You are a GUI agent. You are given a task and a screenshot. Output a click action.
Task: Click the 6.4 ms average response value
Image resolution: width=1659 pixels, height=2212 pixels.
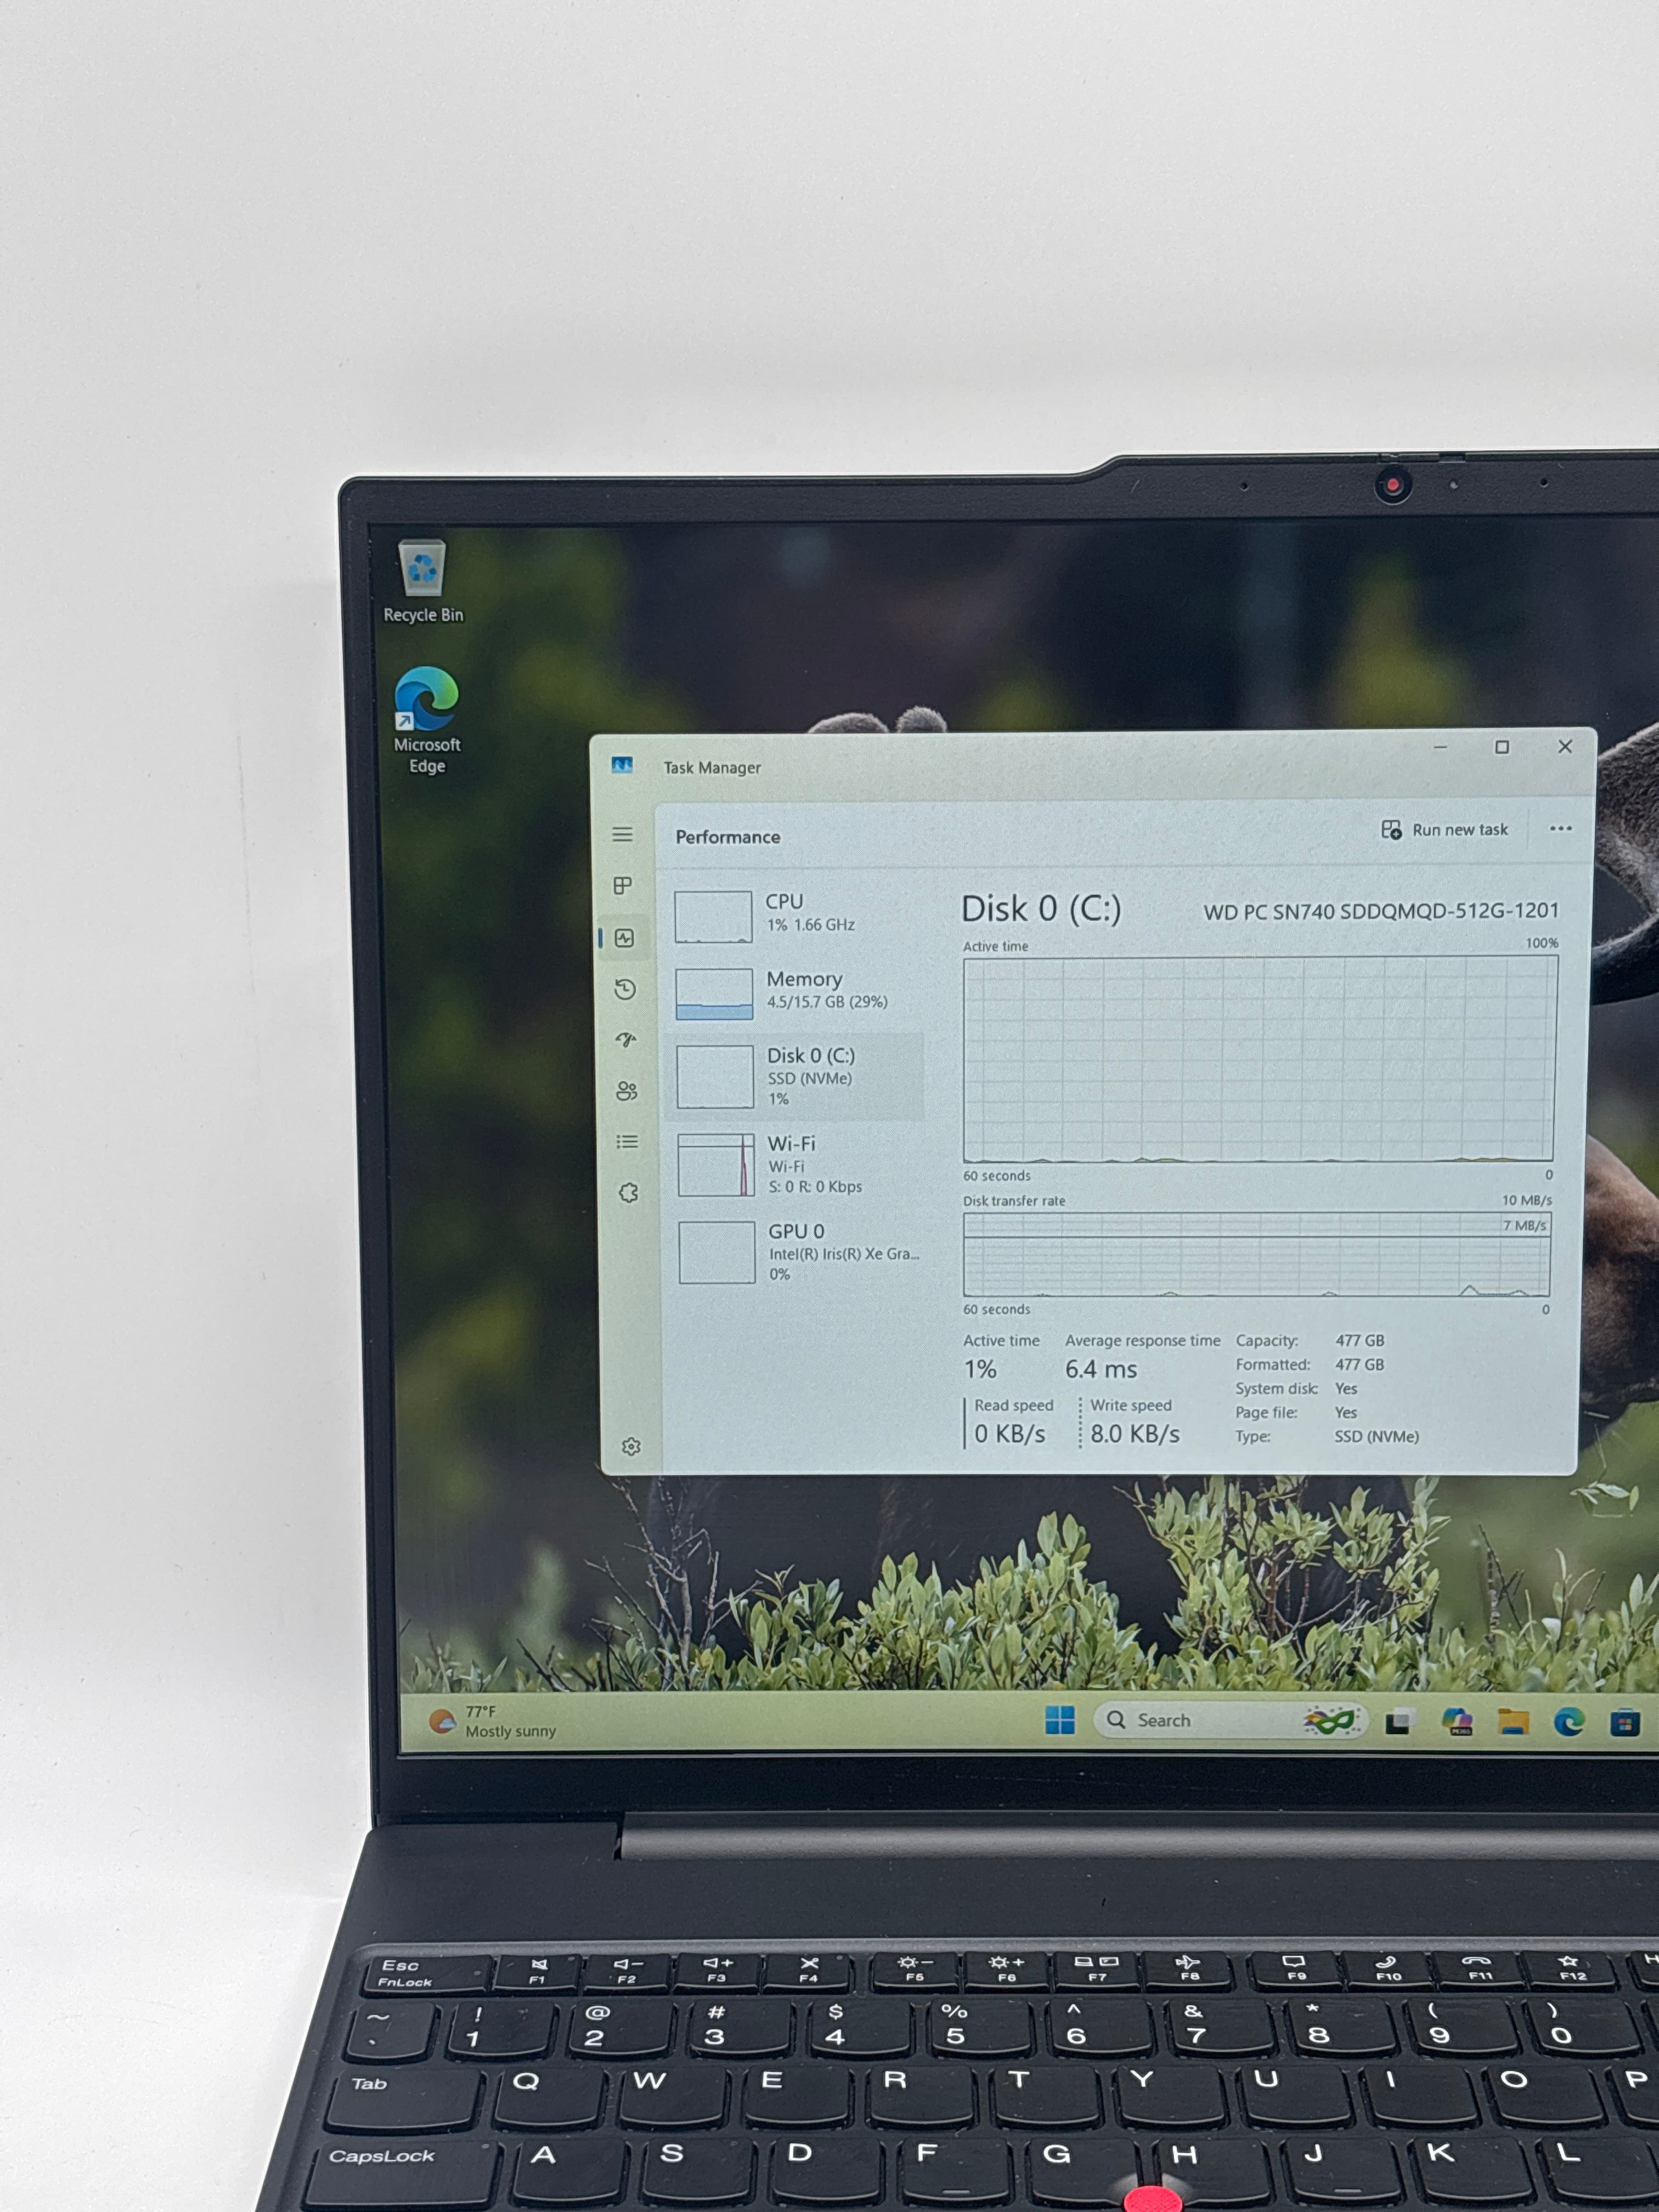tap(1101, 1369)
